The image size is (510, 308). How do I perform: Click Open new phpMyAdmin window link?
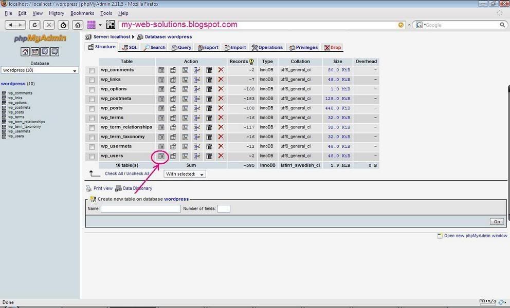pos(476,236)
